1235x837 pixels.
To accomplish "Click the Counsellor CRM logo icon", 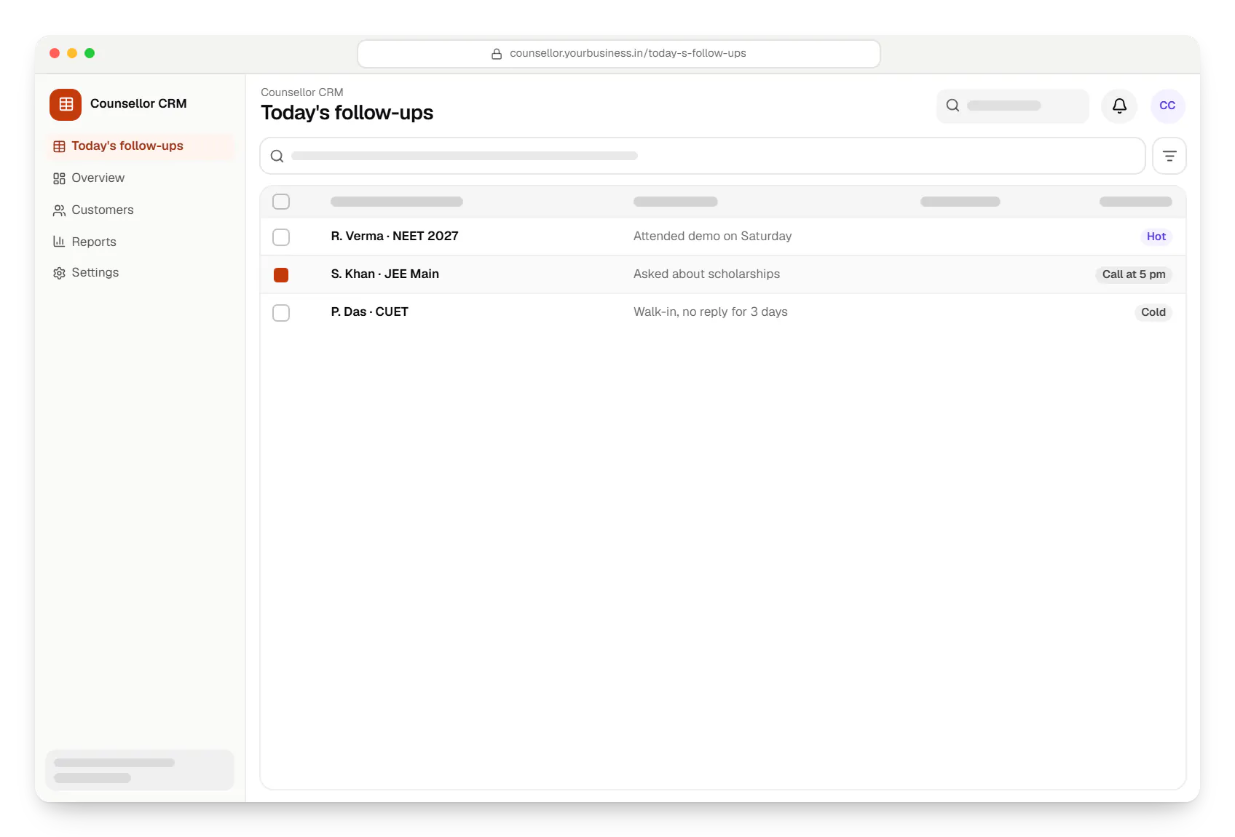I will pyautogui.click(x=66, y=104).
